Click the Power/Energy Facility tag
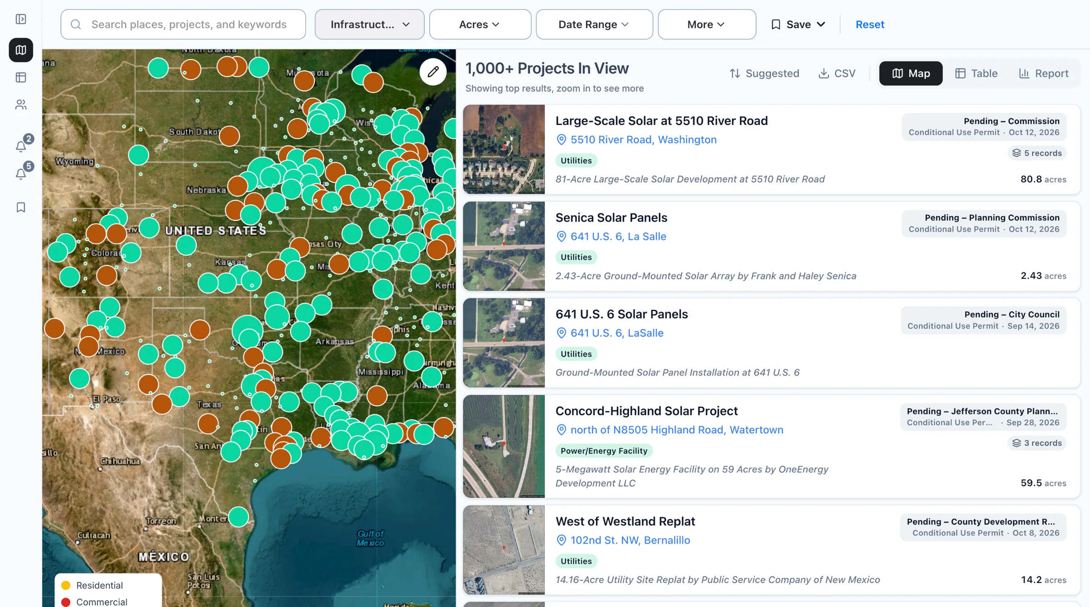The height and width of the screenshot is (607, 1090). (604, 451)
